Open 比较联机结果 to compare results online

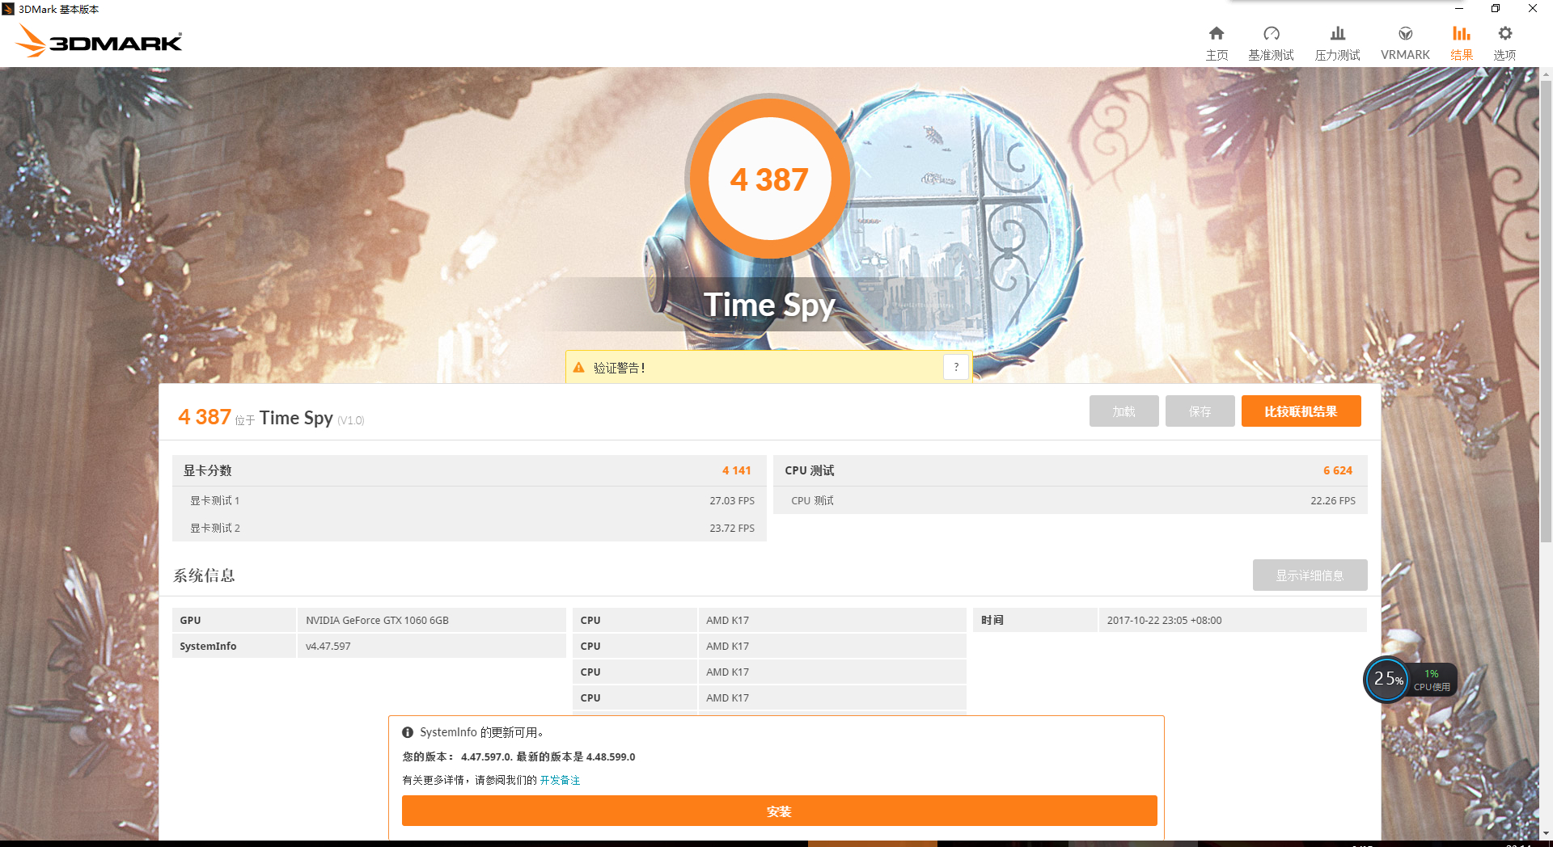click(x=1301, y=411)
